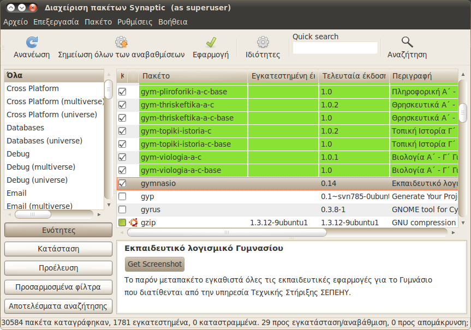Open Ιδιότητες gear icon in toolbar
The width and height of the screenshot is (471, 330).
(x=263, y=43)
